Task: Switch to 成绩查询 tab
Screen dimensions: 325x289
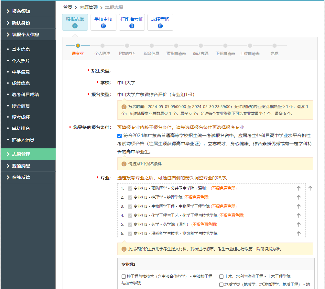Action: coord(160,22)
